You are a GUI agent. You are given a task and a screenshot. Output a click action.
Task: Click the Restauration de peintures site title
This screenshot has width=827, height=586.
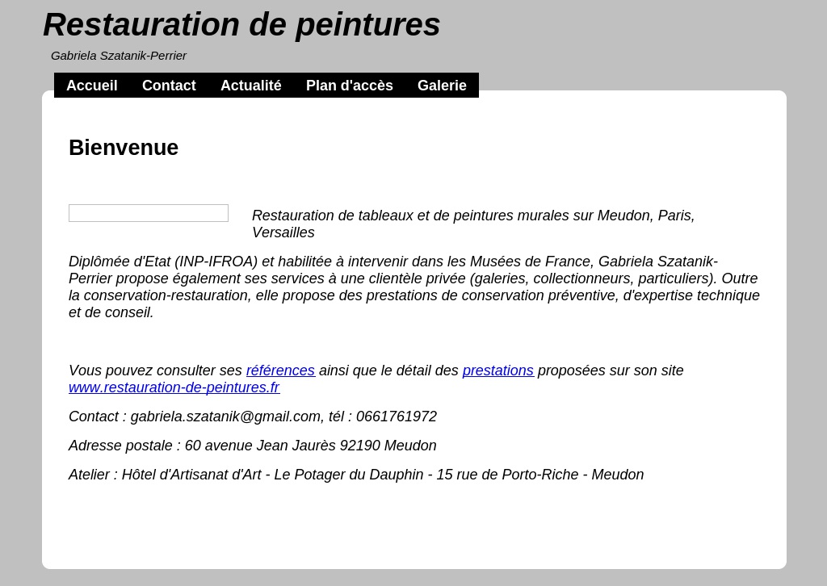coord(241,25)
